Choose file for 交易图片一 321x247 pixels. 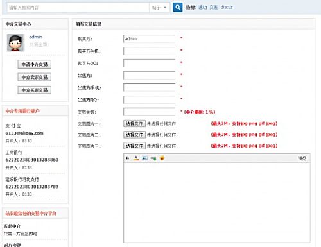(x=134, y=123)
